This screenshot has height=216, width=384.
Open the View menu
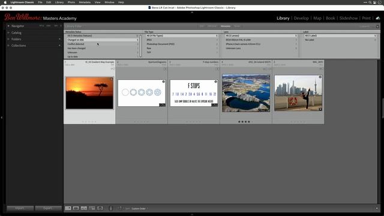coord(97,2)
